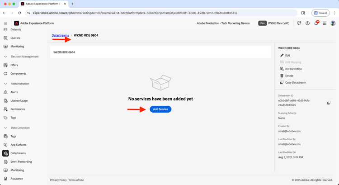Open the Components icon in sidebar
The width and height of the screenshot is (339, 185).
point(5,74)
